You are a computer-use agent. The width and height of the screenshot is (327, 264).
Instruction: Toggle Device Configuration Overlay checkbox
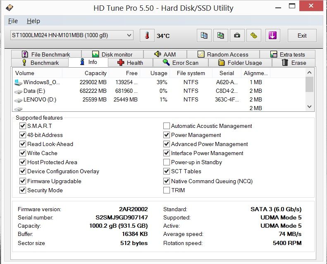[22, 171]
